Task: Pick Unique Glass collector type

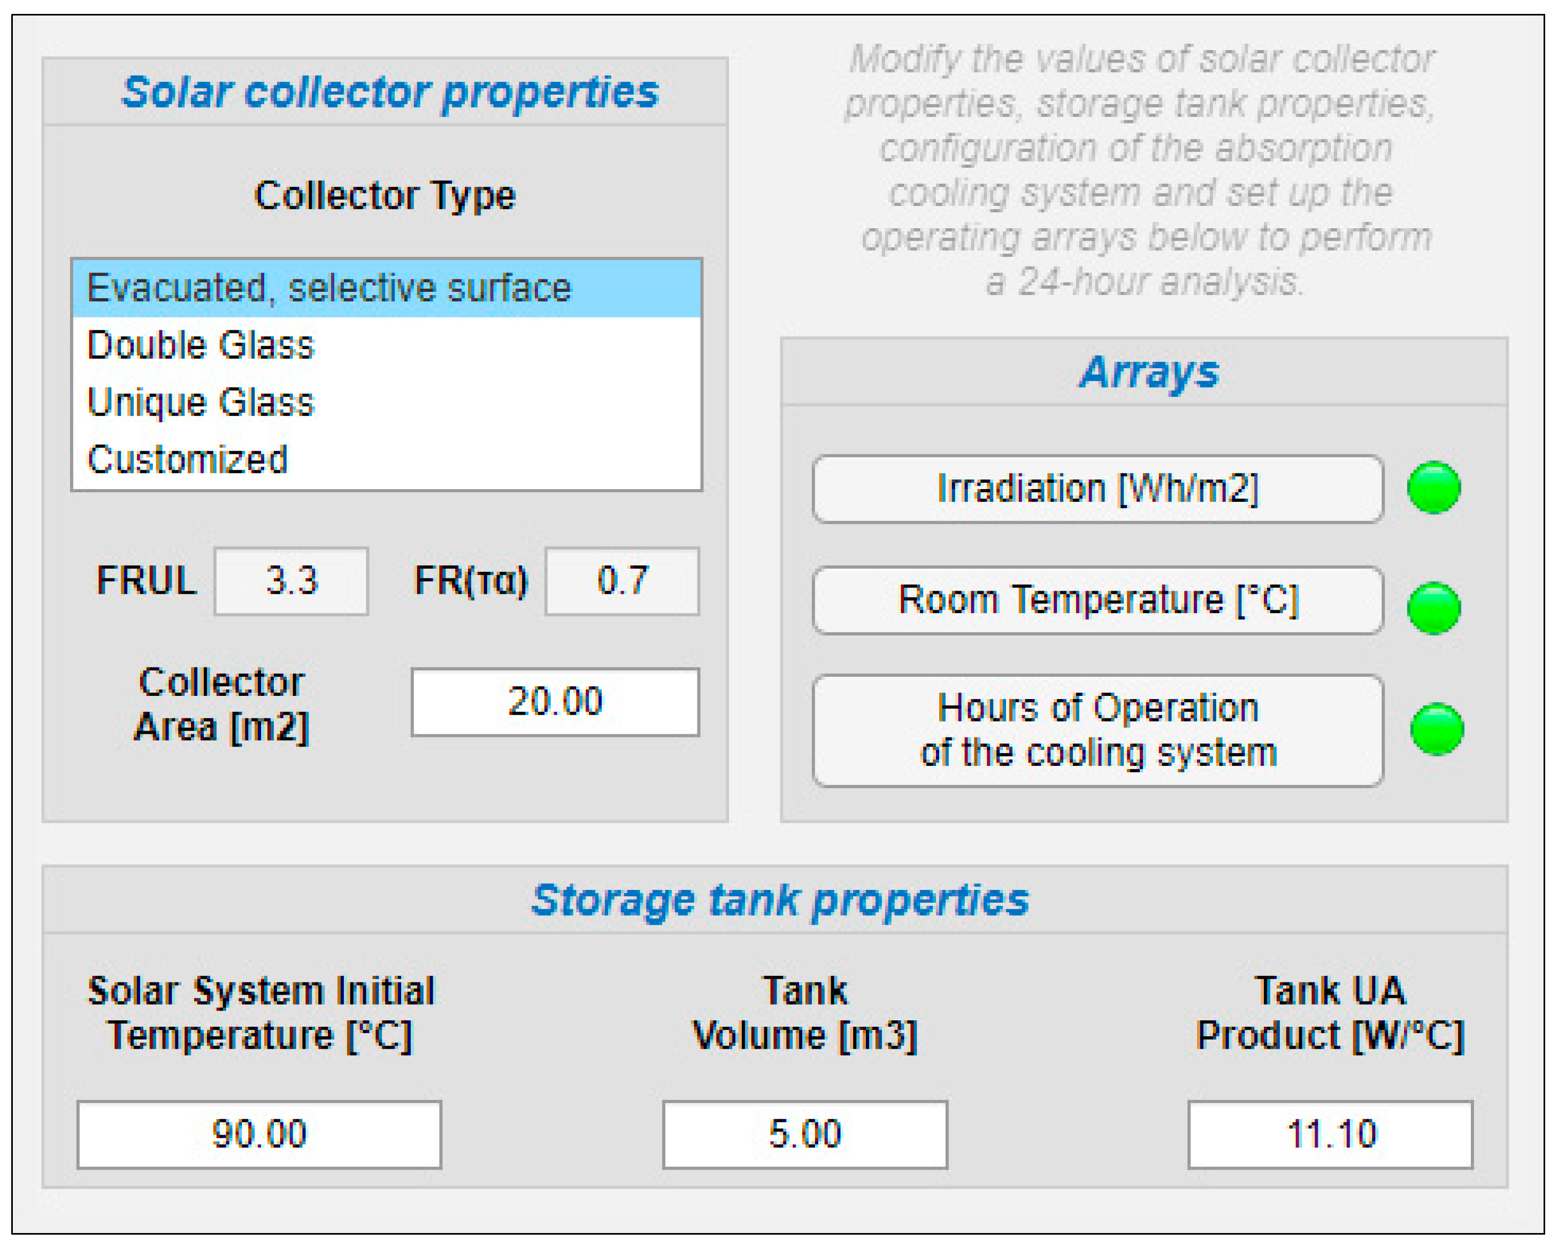Action: [387, 401]
